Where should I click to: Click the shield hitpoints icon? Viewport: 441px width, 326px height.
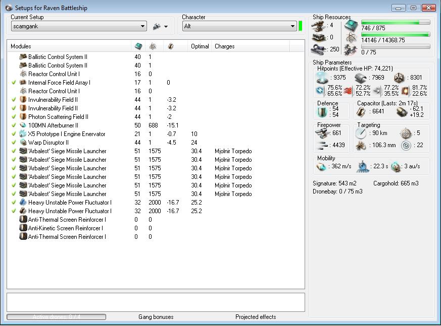pyautogui.click(x=322, y=78)
